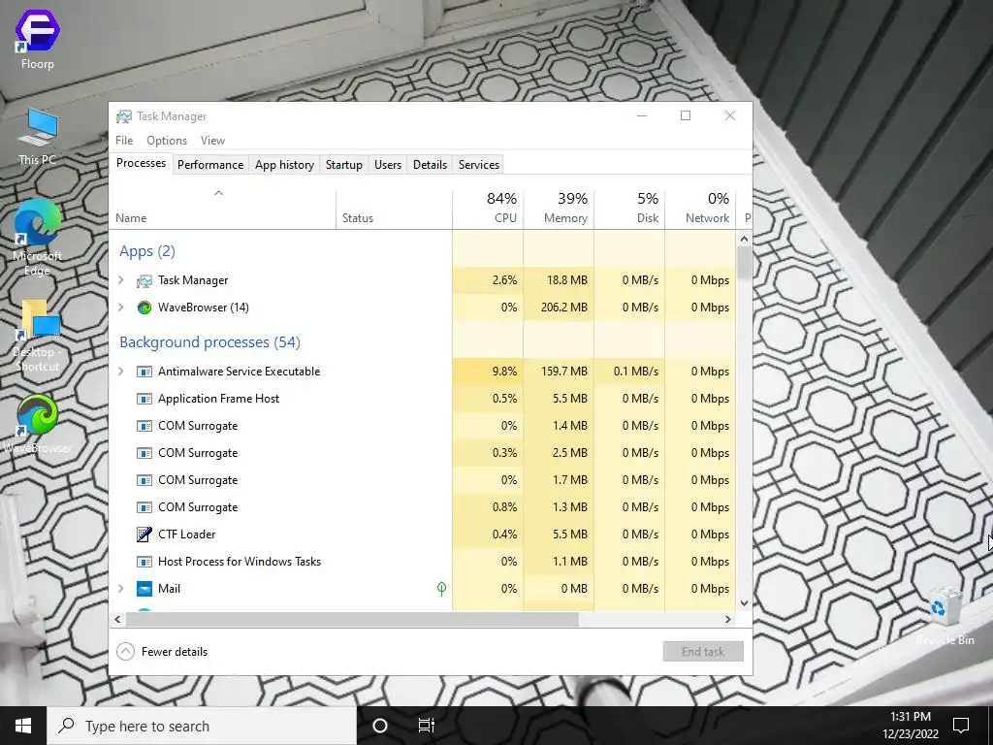Switch to the Details tab
Image resolution: width=993 pixels, height=745 pixels.
click(x=430, y=165)
